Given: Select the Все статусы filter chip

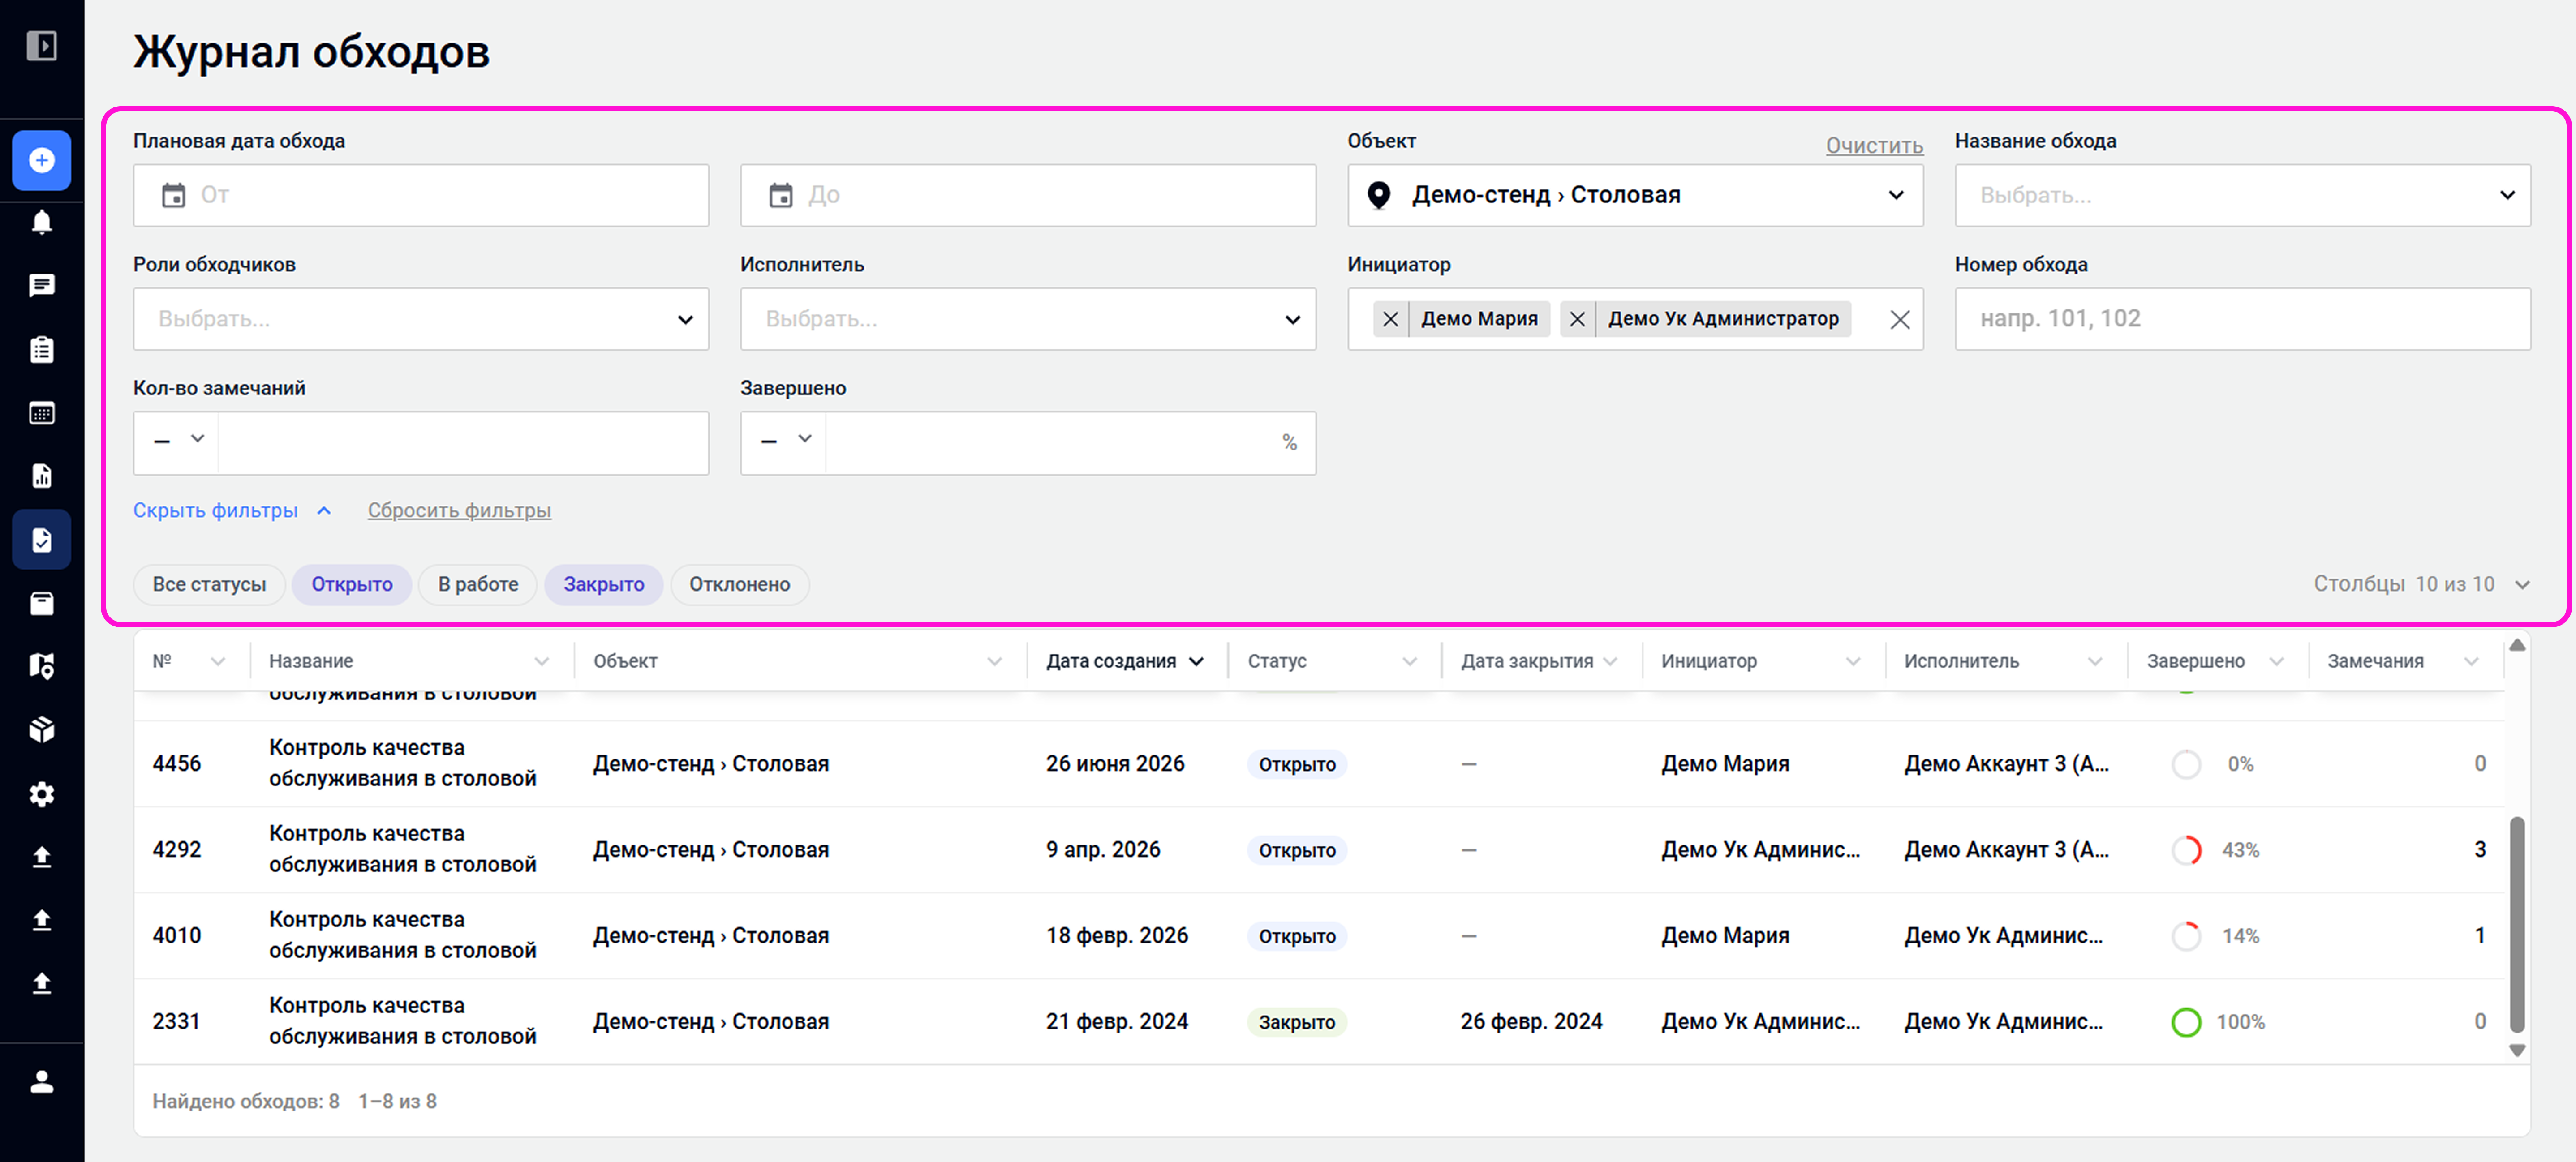Looking at the screenshot, I should point(209,584).
